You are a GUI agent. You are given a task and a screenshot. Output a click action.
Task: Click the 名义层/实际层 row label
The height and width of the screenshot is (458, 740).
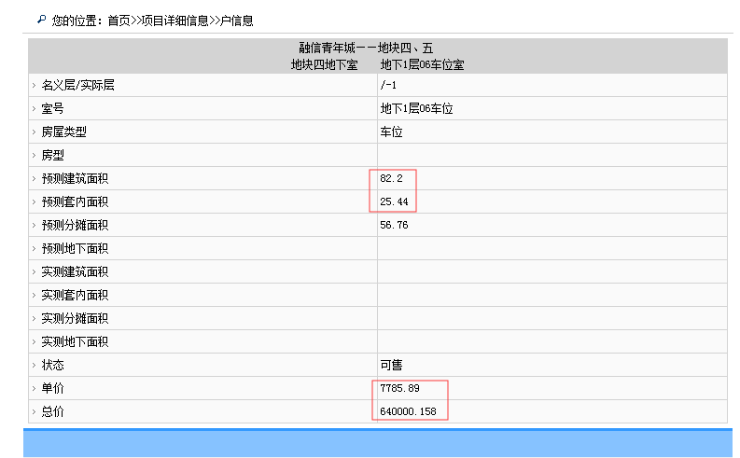point(77,85)
